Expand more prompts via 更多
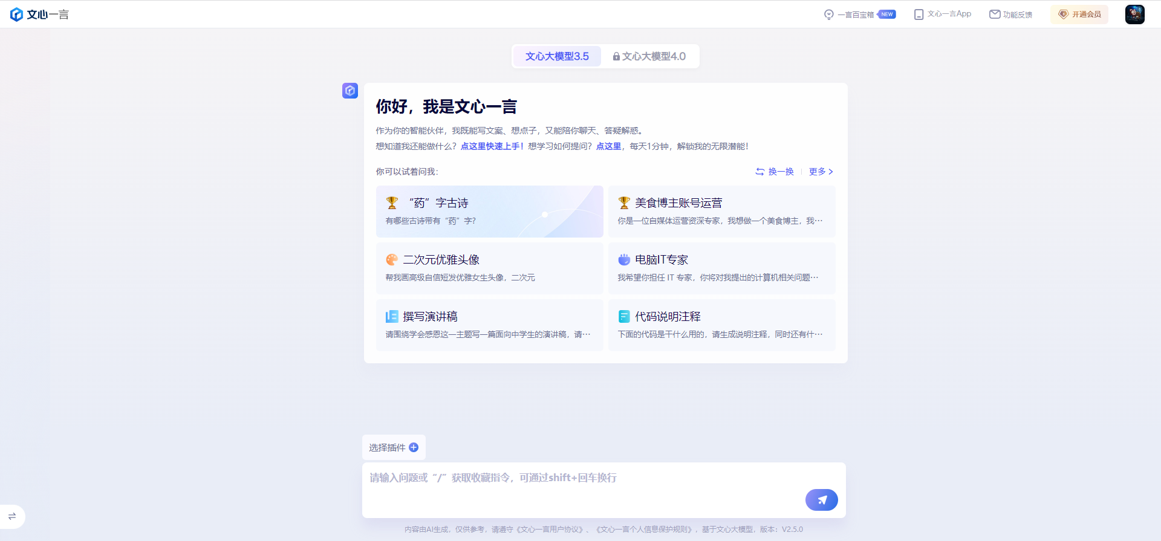The width and height of the screenshot is (1161, 541). coord(821,172)
